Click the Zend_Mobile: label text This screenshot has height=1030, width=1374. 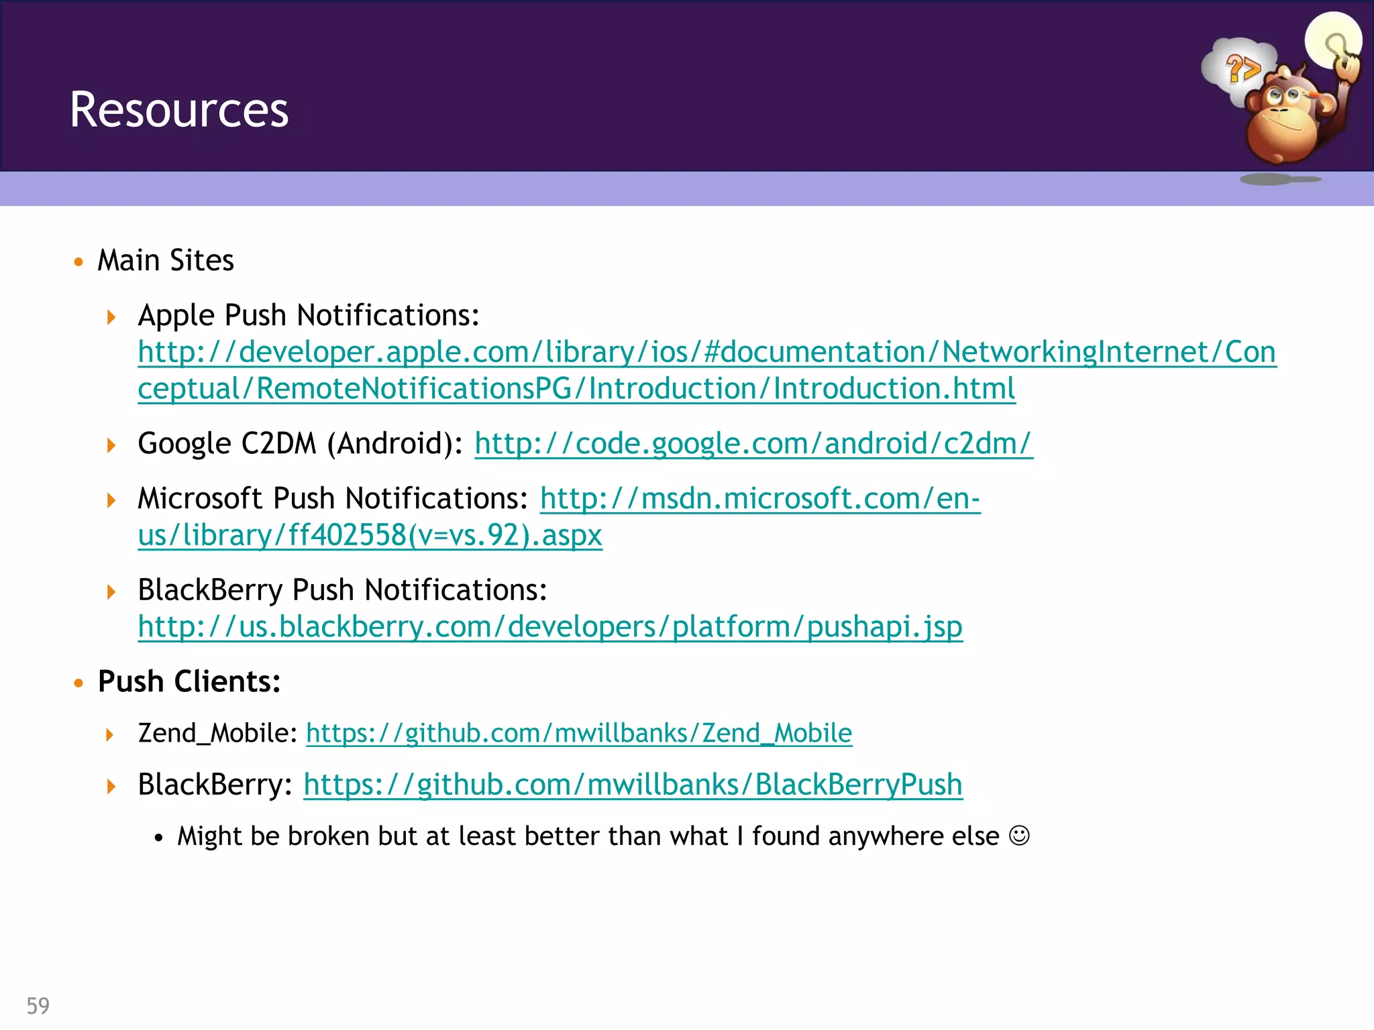pyautogui.click(x=217, y=733)
